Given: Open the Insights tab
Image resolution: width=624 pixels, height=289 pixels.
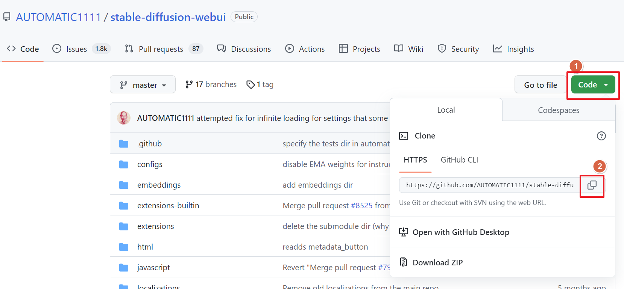Looking at the screenshot, I should pyautogui.click(x=513, y=49).
